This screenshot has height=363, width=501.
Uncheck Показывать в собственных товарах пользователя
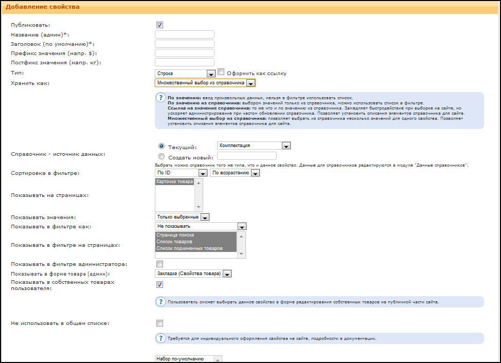click(160, 284)
